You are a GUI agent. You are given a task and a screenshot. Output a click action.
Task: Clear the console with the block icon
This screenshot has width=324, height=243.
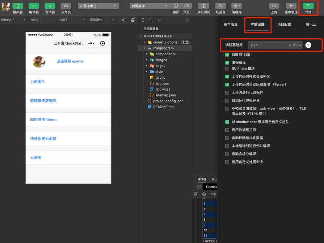click(204, 194)
